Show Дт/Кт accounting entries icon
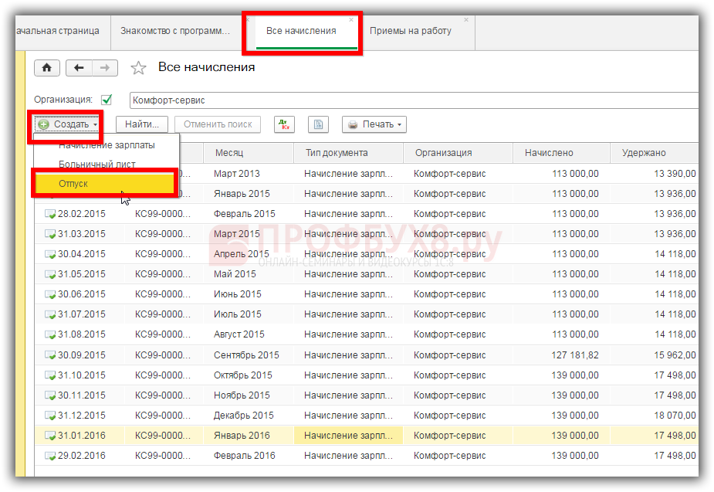The height and width of the screenshot is (492, 714). point(286,124)
